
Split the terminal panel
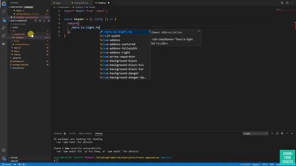click(277, 133)
